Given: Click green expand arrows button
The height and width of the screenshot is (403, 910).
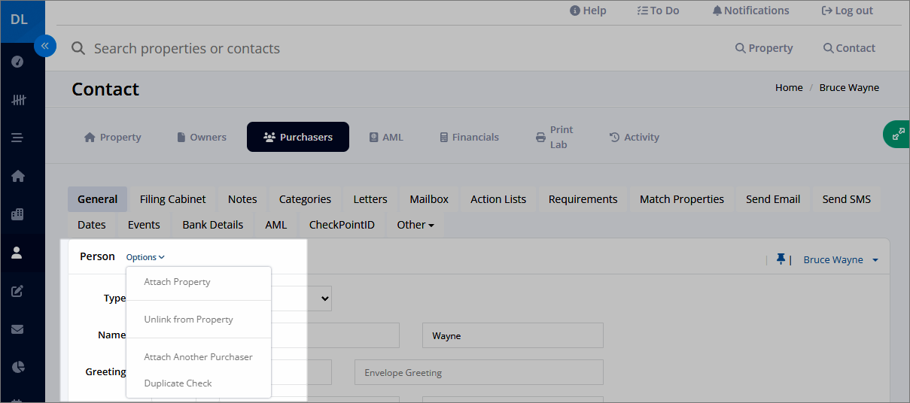Looking at the screenshot, I should pos(897,134).
